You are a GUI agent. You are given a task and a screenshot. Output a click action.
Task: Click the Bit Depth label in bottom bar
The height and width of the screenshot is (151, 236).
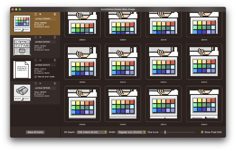pos(69,132)
